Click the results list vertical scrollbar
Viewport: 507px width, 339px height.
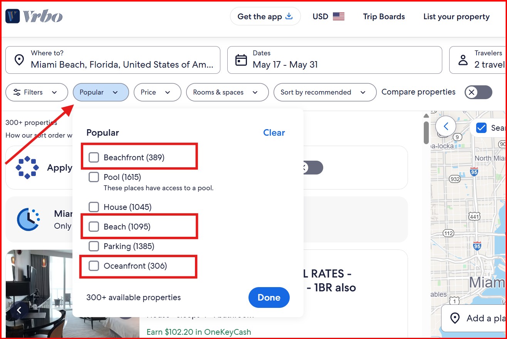click(x=426, y=133)
